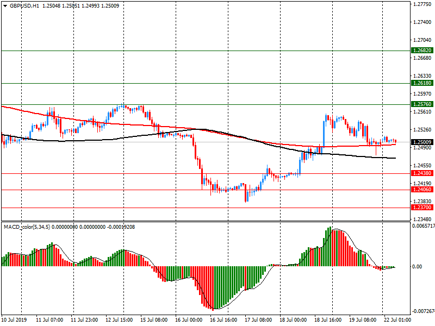Click the 10 Jul 2019 time axis label

click(x=14, y=320)
